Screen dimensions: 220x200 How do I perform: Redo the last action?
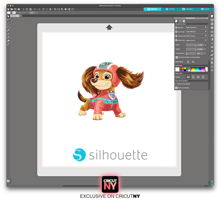pyautogui.click(x=39, y=9)
